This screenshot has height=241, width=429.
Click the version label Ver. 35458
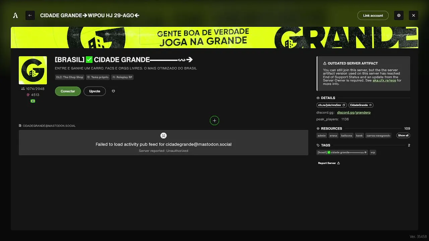[418, 237]
